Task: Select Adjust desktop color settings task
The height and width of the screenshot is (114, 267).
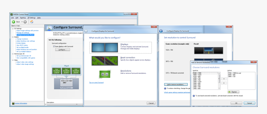Action: [x=25, y=41]
